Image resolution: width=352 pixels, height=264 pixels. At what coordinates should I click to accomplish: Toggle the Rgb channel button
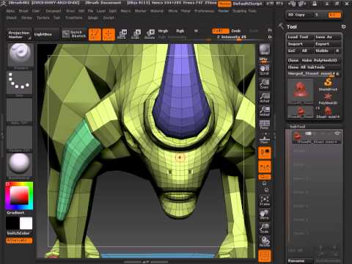180,31
